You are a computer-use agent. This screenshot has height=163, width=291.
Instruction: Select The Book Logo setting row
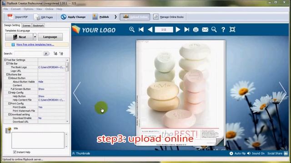pyautogui.click(x=35, y=67)
